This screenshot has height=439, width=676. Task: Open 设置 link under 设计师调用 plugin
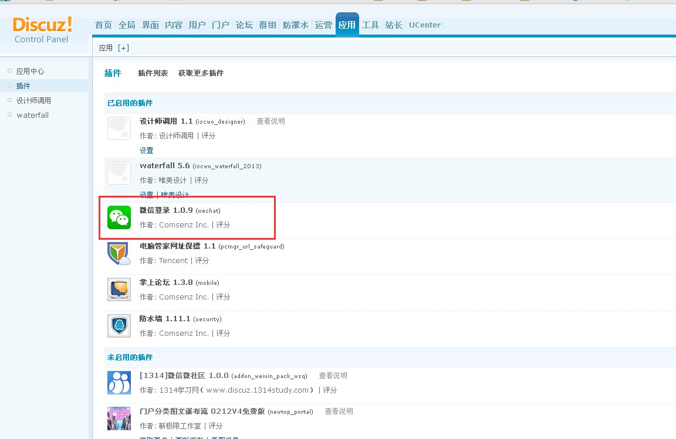click(x=147, y=151)
